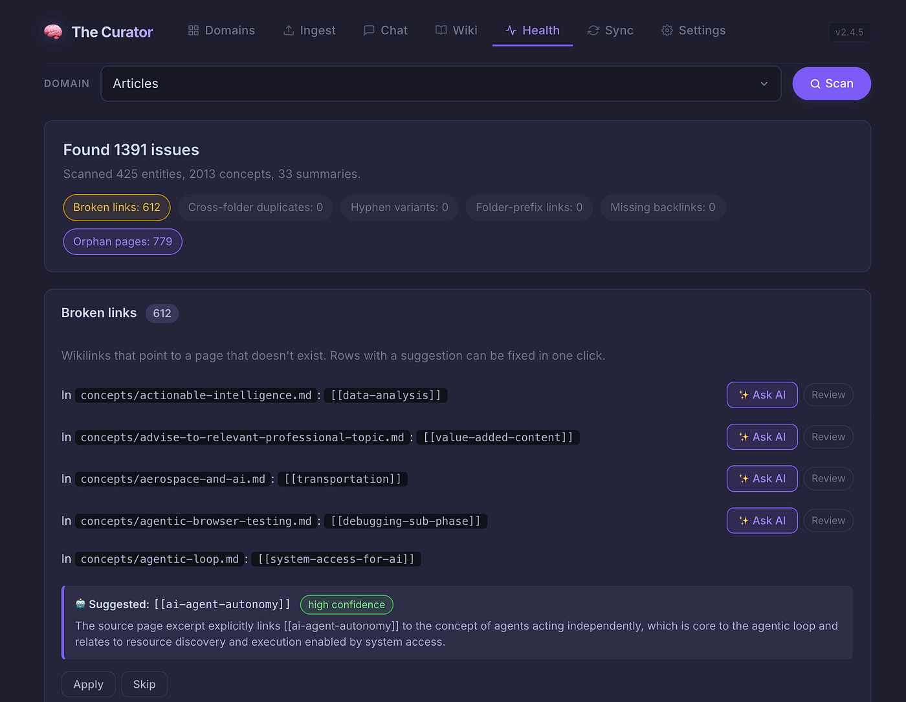Open the Settings tab
This screenshot has height=702, width=906.
pyautogui.click(x=694, y=30)
